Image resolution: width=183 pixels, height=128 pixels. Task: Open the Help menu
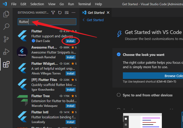point(98,4)
